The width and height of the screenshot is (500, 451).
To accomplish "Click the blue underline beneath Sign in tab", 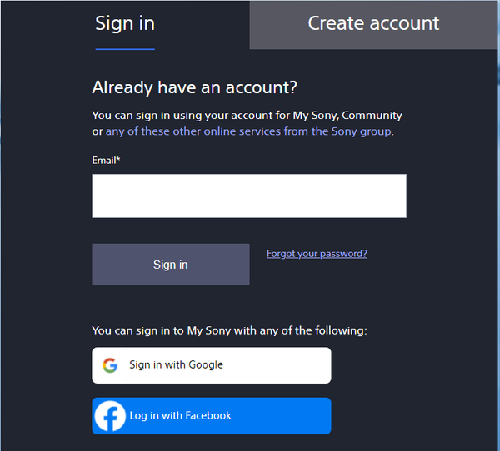I will [125, 49].
